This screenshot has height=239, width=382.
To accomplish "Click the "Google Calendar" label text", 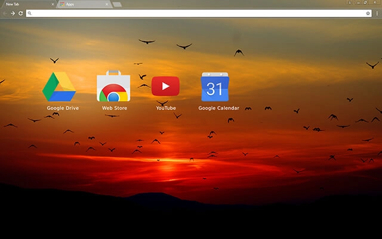I will pos(219,108).
